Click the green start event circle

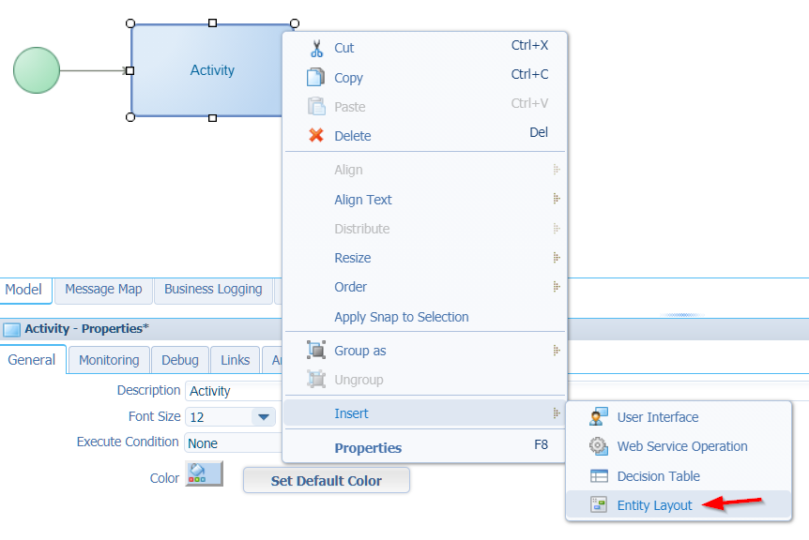click(x=37, y=70)
